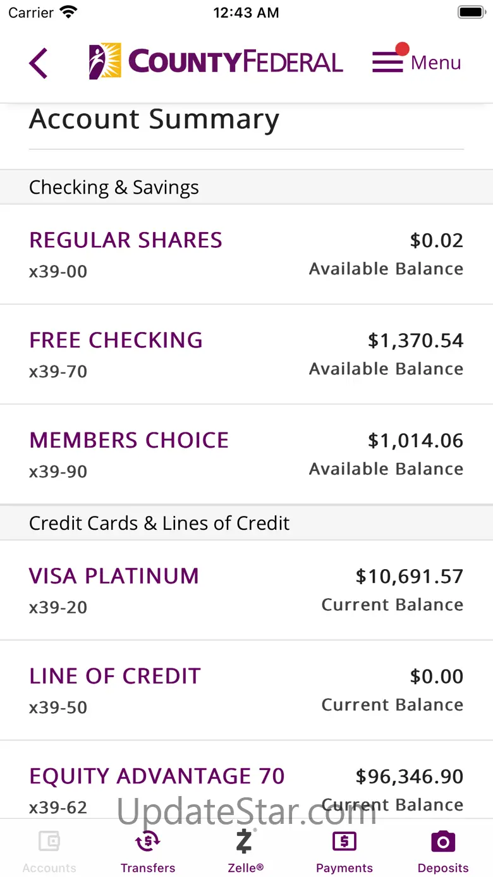Screen dimensions: 493x877
Task: Open the FREE CHECKING account
Action: pyautogui.click(x=116, y=340)
